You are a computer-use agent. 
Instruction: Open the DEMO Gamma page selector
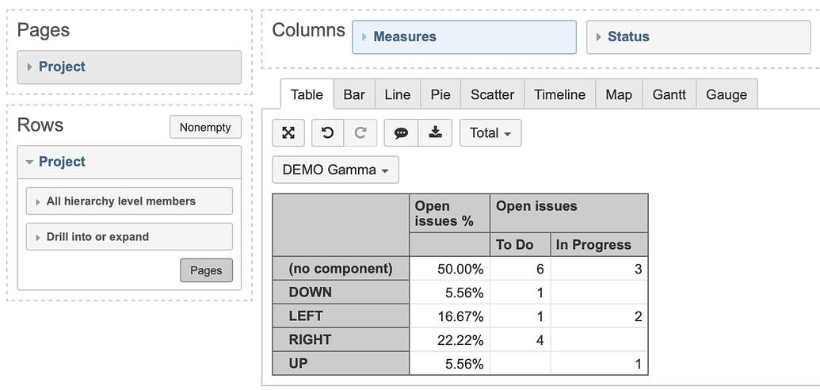pyautogui.click(x=335, y=170)
